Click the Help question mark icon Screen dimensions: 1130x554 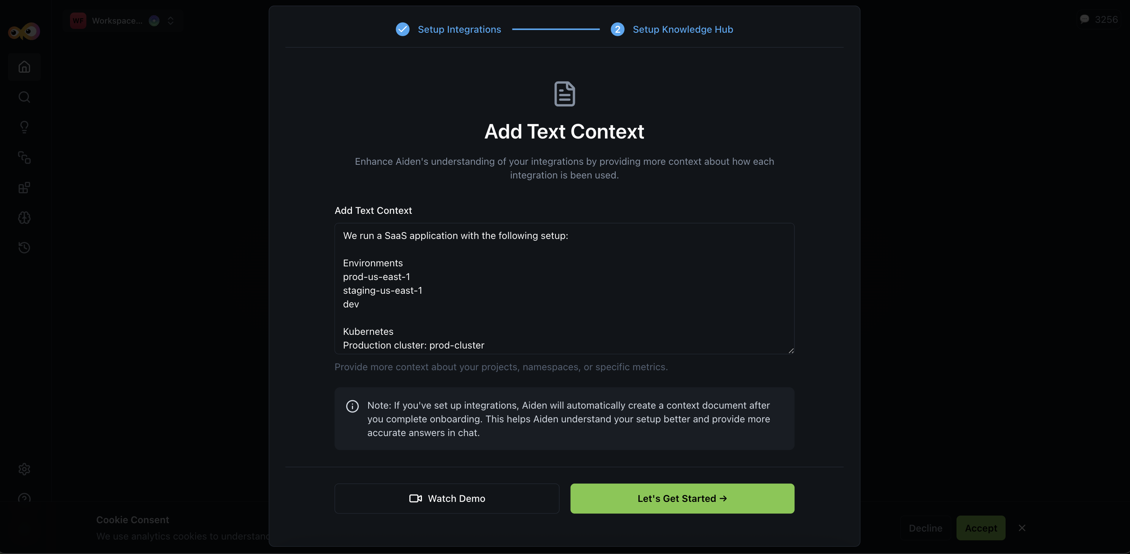[24, 499]
